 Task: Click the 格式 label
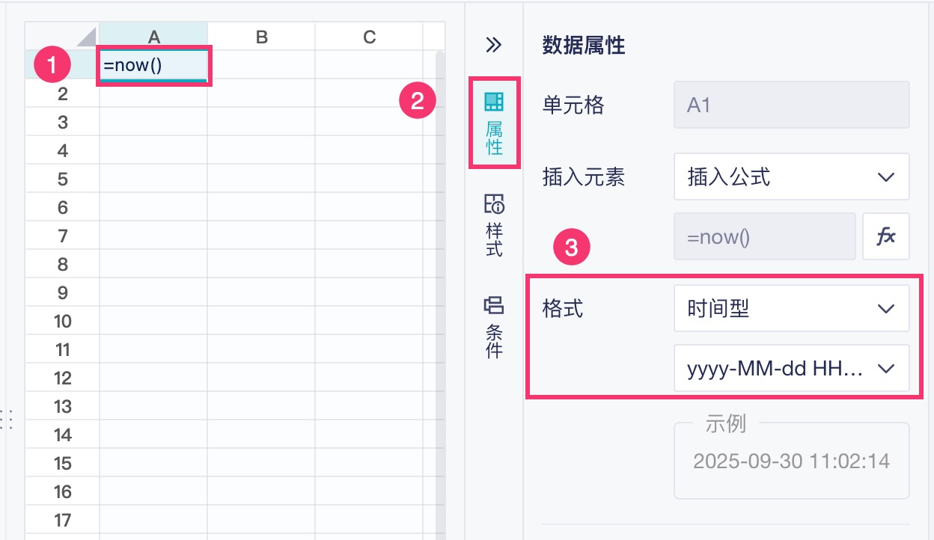pyautogui.click(x=562, y=308)
